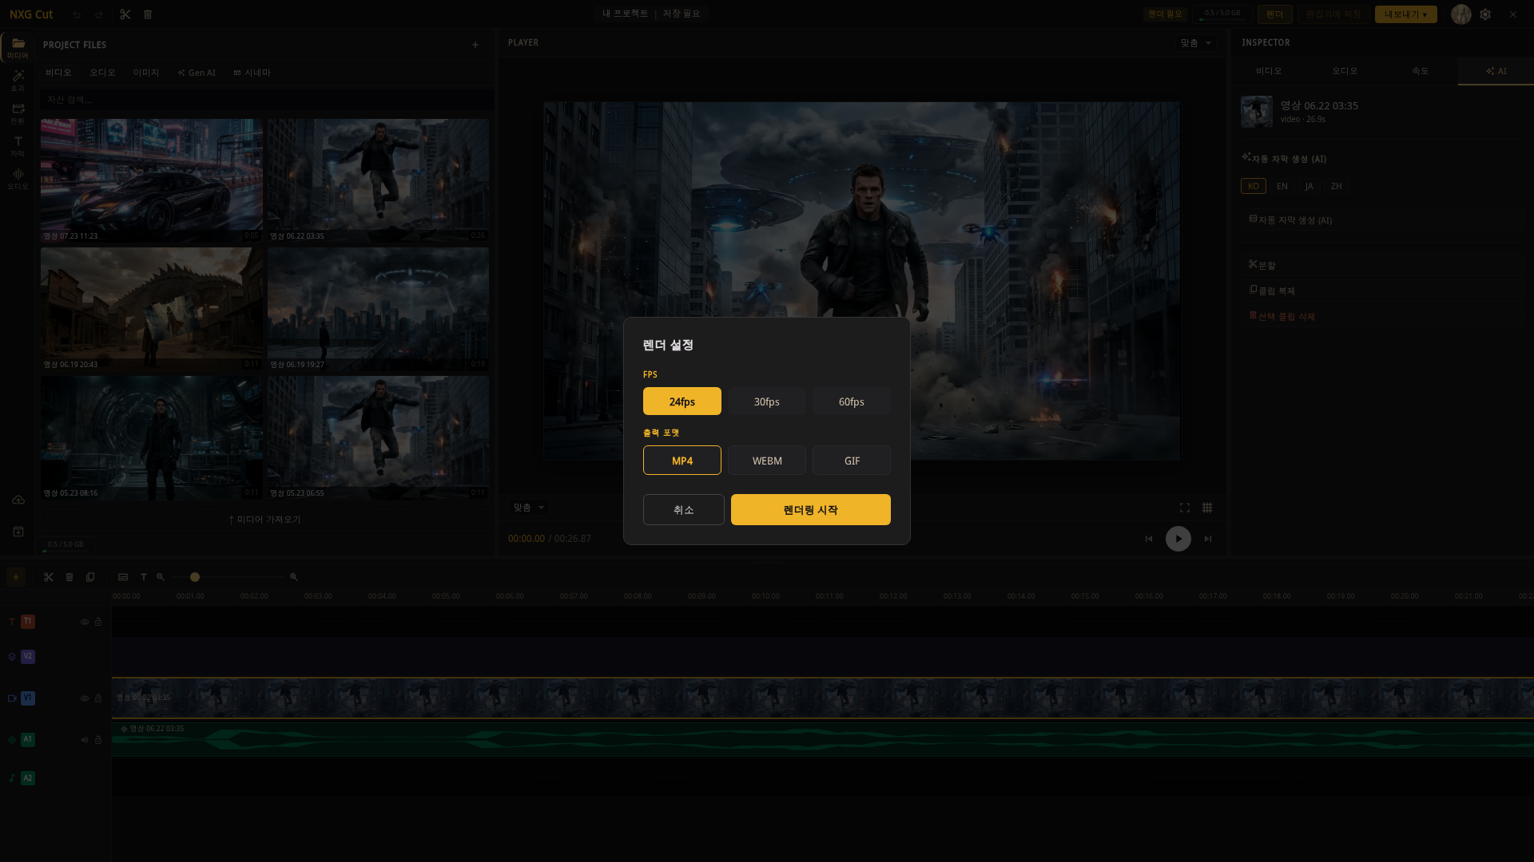Click the plus icon in Project Files header
This screenshot has height=862, width=1534.
(x=475, y=45)
